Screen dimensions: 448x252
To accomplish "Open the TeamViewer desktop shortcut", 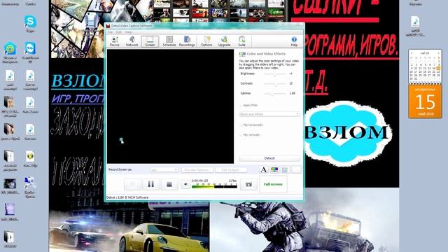I will tap(30, 52).
